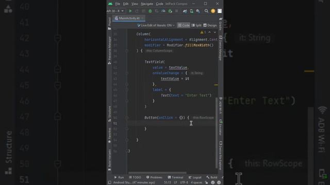Open the Build Variants side panel

[109, 160]
